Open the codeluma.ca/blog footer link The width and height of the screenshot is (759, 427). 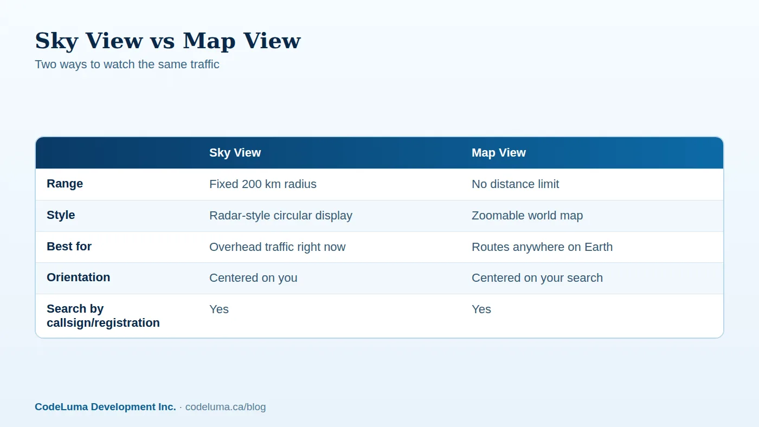tap(226, 407)
